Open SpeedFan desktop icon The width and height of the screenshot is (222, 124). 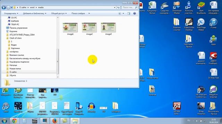(x=18, y=107)
